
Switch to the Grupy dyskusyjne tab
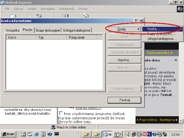48,30
